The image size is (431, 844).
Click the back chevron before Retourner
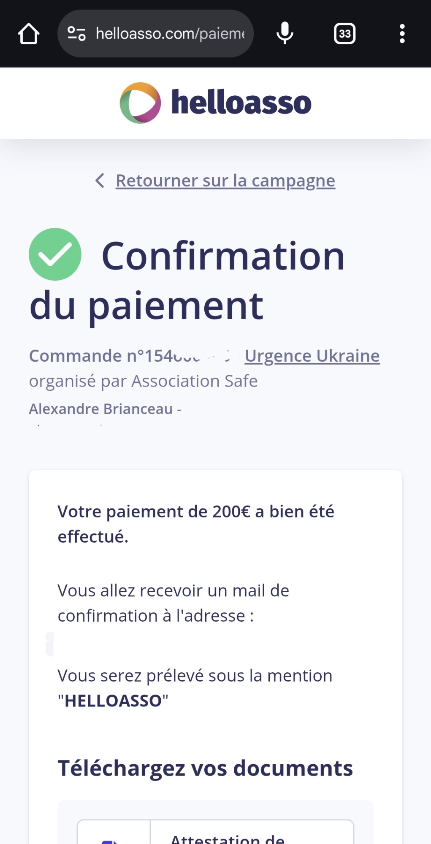(x=100, y=181)
